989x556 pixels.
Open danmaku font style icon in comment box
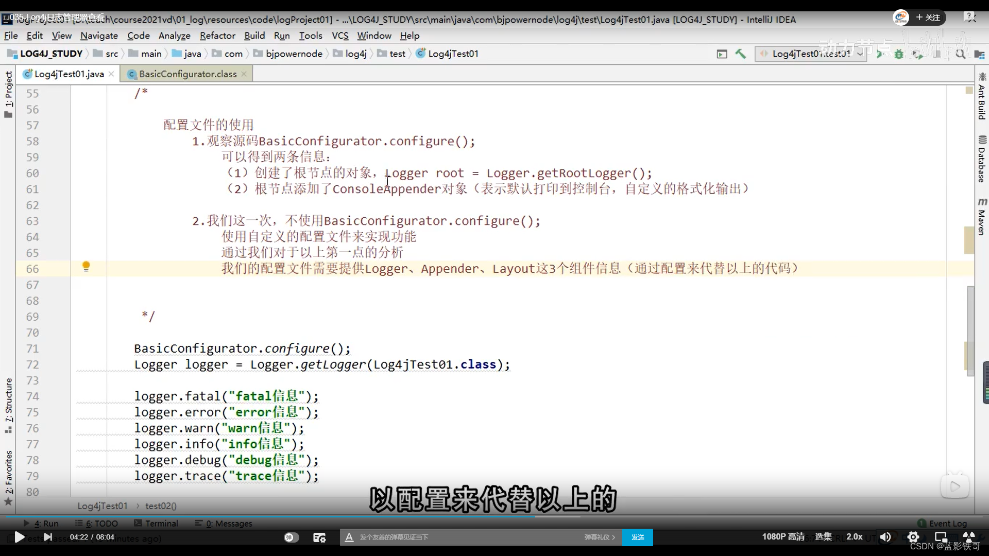pyautogui.click(x=349, y=537)
